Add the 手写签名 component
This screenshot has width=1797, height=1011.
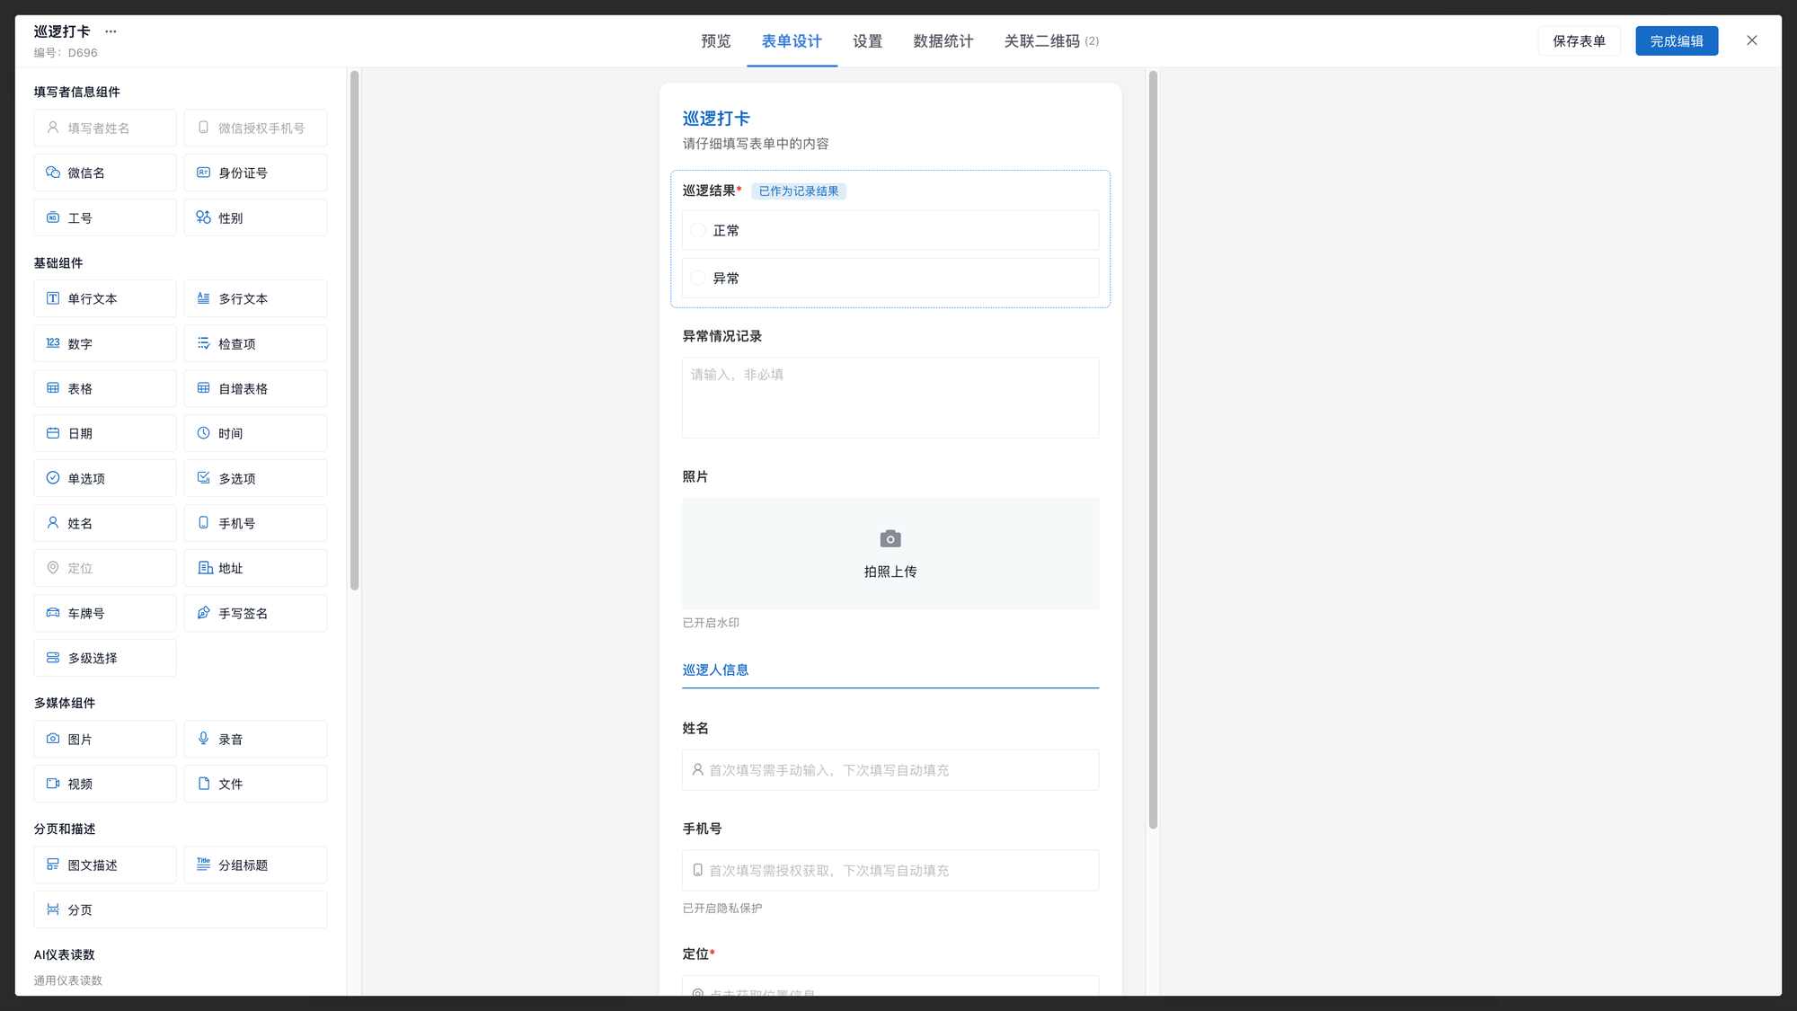tap(255, 613)
